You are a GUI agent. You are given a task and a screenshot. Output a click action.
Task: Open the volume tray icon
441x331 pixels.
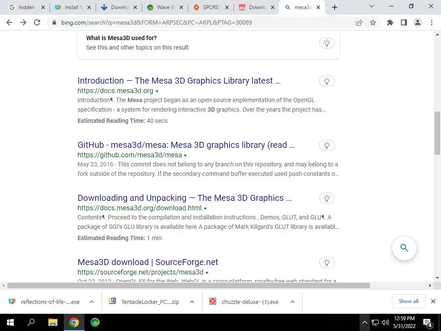[x=385, y=322]
